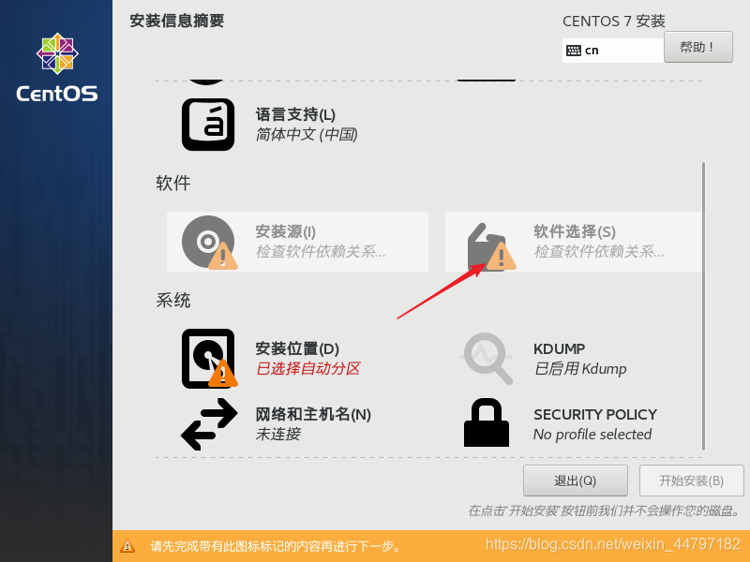This screenshot has width=750, height=562.
Task: Click the keyboard icon beside cn
Action: [574, 51]
